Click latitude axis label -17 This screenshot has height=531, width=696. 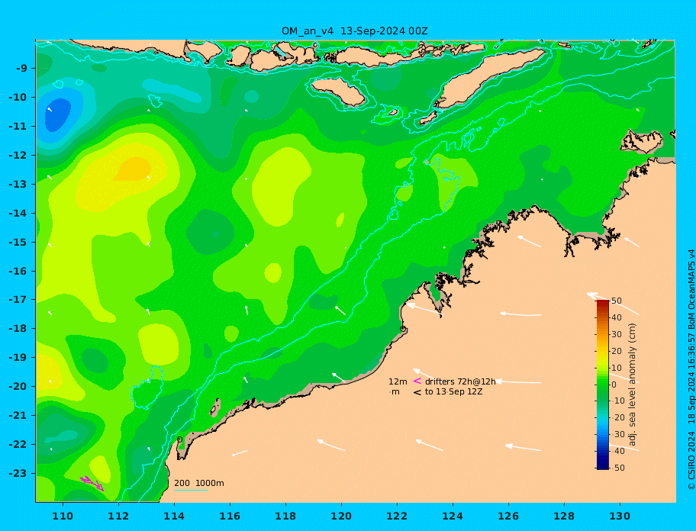pyautogui.click(x=18, y=300)
